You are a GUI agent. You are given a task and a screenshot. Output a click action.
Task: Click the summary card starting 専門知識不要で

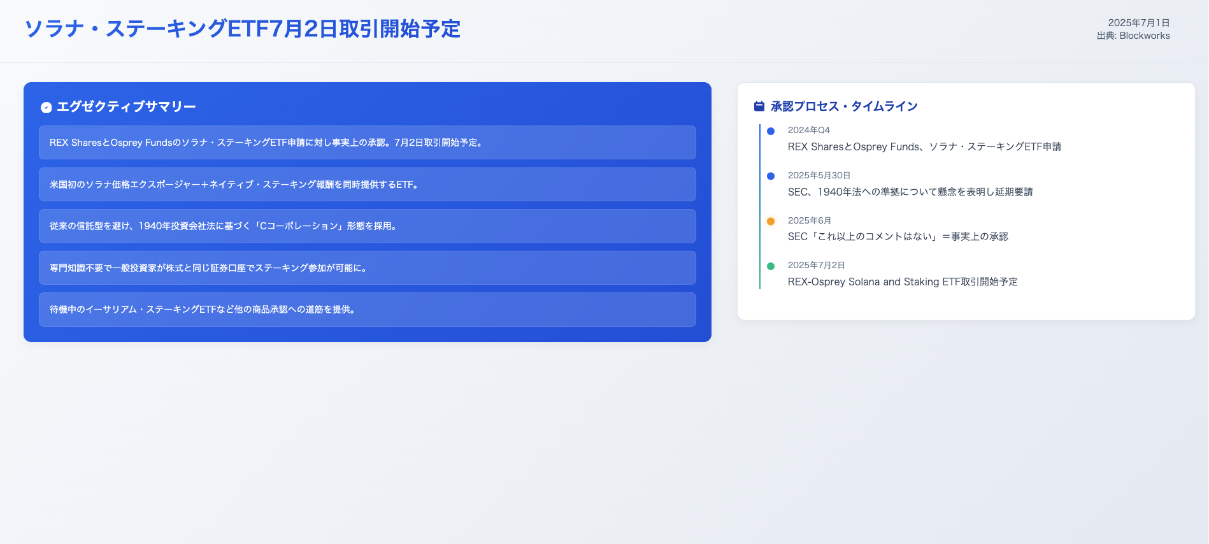coord(368,268)
